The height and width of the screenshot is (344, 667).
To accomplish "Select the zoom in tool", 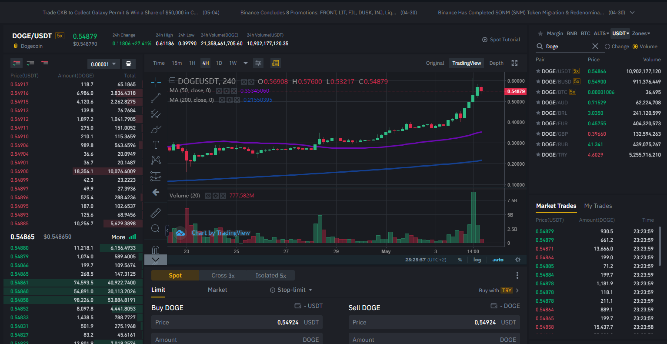I will [x=156, y=228].
